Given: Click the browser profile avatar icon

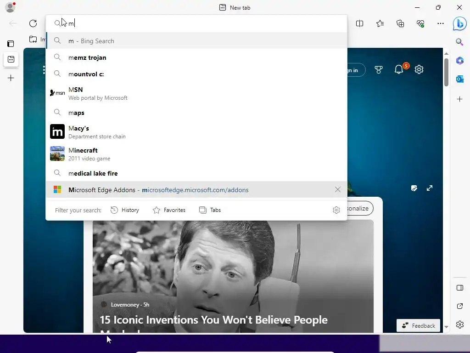Looking at the screenshot, I should pos(10,7).
